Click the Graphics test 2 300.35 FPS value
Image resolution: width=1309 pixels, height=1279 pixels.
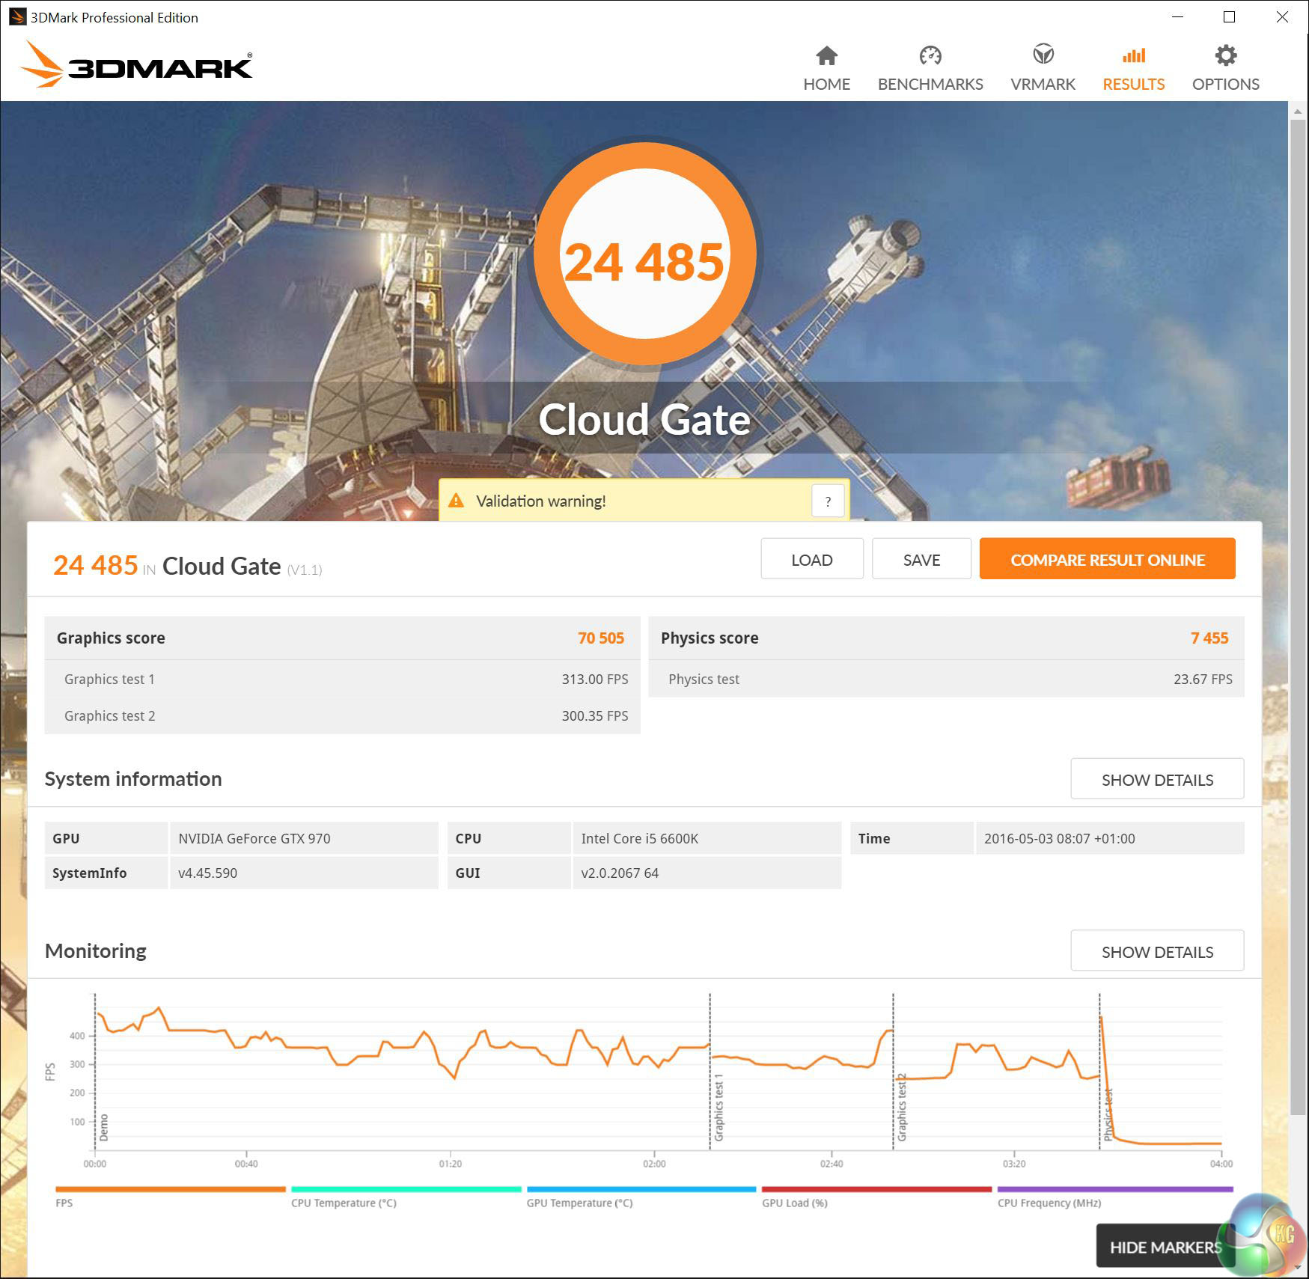tap(595, 715)
